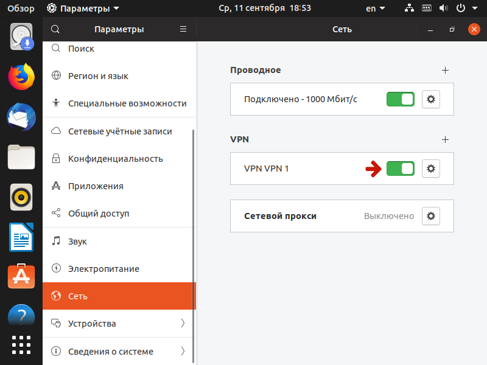Toggle the wired connection switch off

[400, 99]
